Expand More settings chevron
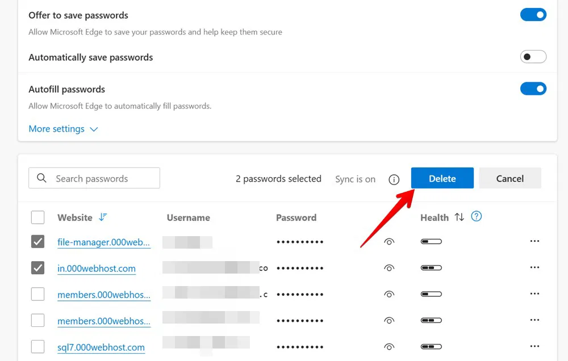568x361 pixels. click(x=94, y=129)
